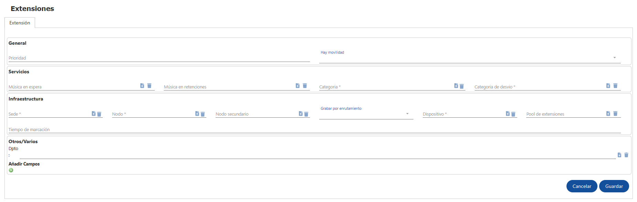
Task: Focus the Prioridad input field
Action: tap(159, 58)
